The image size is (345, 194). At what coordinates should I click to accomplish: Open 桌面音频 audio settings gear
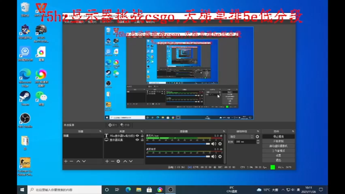220,156
